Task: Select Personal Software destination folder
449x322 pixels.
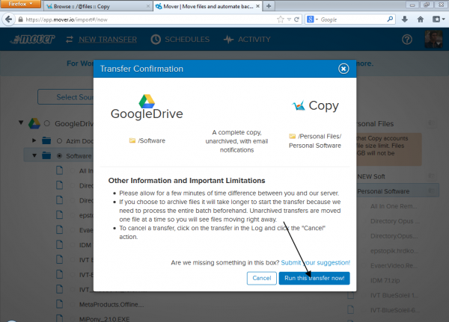Action: 383,191
